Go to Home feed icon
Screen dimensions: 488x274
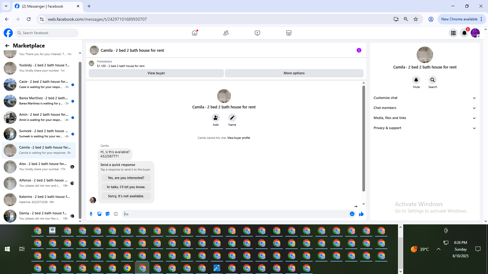(195, 33)
